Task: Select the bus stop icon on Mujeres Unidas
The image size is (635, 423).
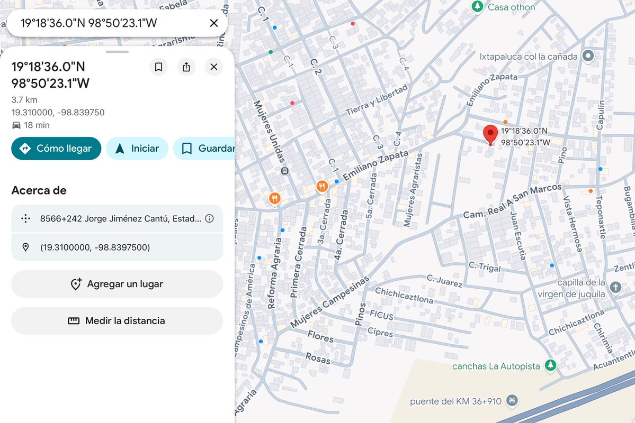Action: point(285,171)
